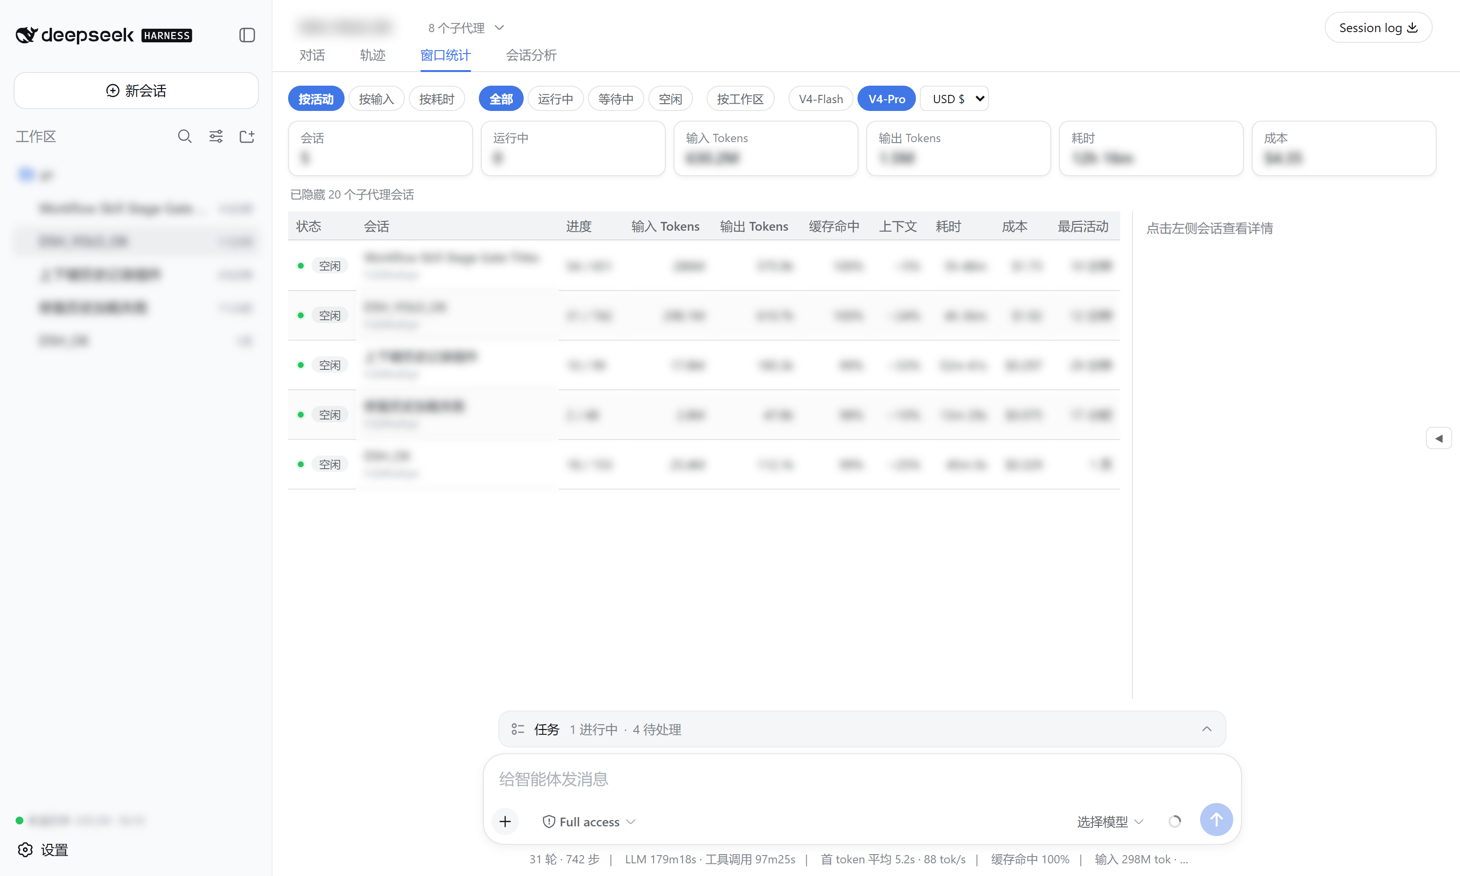Viewport: 1460px width, 876px height.
Task: Click the 运行中 summary card
Action: coord(573,148)
